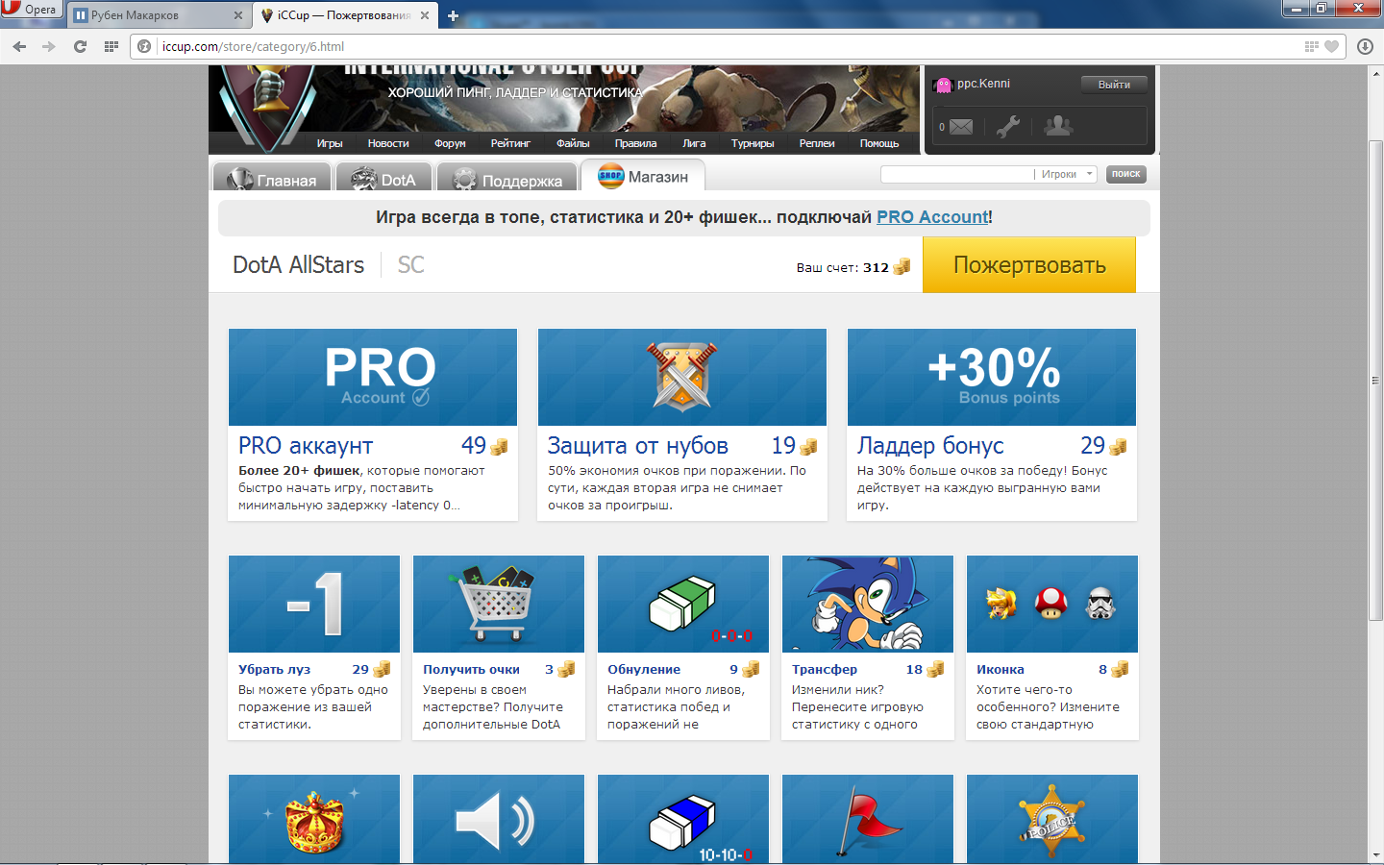Screen dimensions: 1384x865
Task: Open the +30% Bonus points product image
Action: pos(992,377)
